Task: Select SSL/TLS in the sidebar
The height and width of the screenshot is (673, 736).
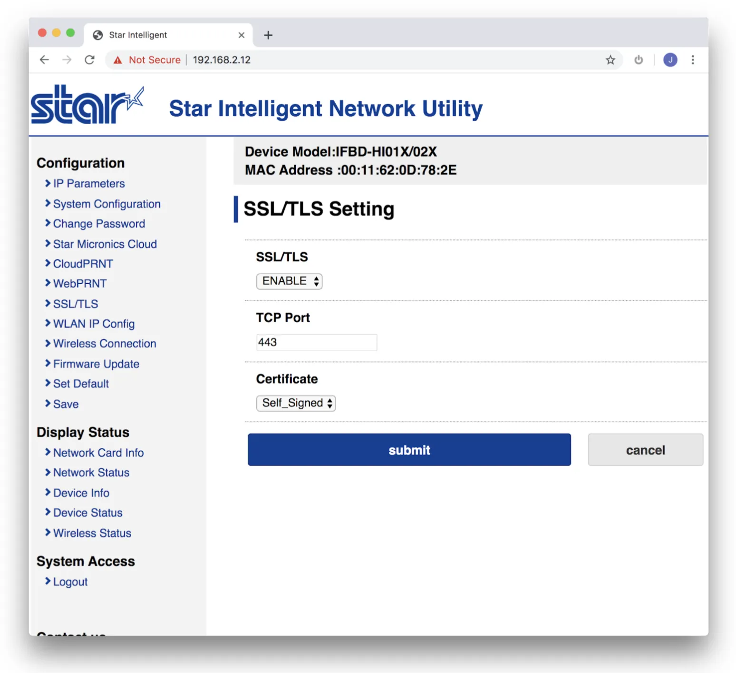Action: coord(76,304)
